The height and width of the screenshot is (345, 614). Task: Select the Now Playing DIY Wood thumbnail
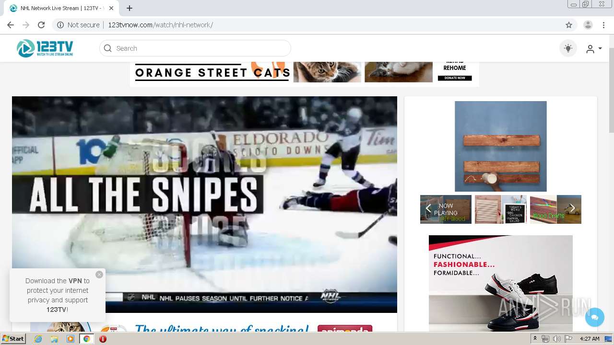tap(446, 209)
